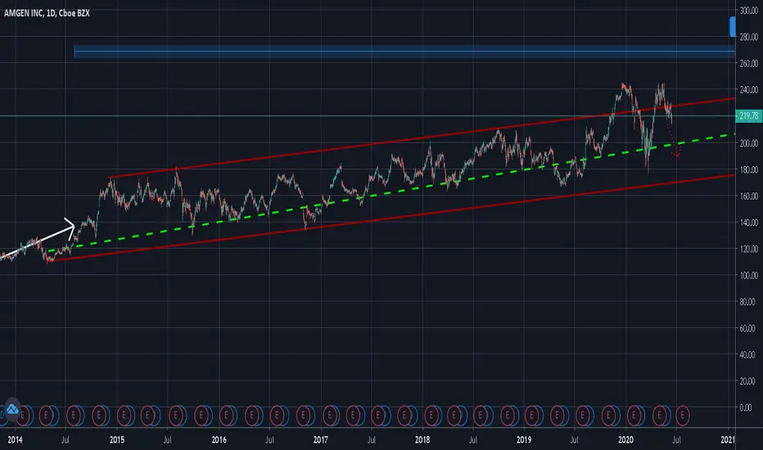
Task: Click the 2021 time axis label
Action: 728,440
